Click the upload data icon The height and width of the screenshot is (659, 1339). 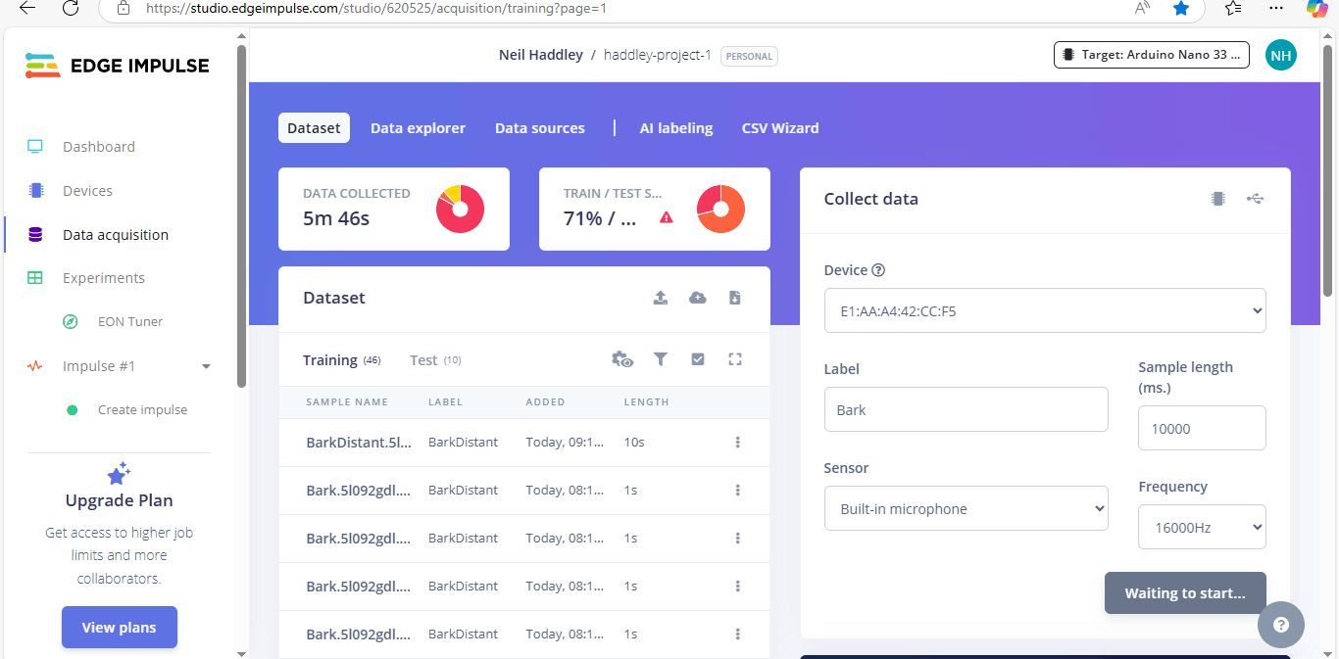click(661, 298)
